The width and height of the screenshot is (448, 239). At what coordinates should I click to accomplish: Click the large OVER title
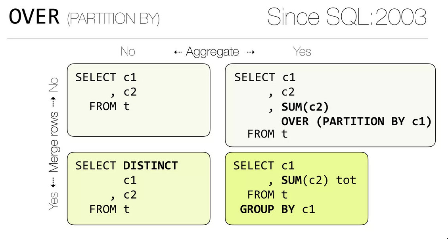34,17
